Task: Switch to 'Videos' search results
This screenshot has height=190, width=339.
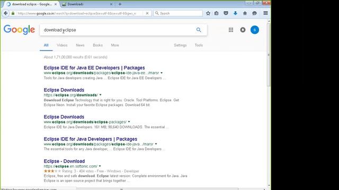Action: pos(62,45)
